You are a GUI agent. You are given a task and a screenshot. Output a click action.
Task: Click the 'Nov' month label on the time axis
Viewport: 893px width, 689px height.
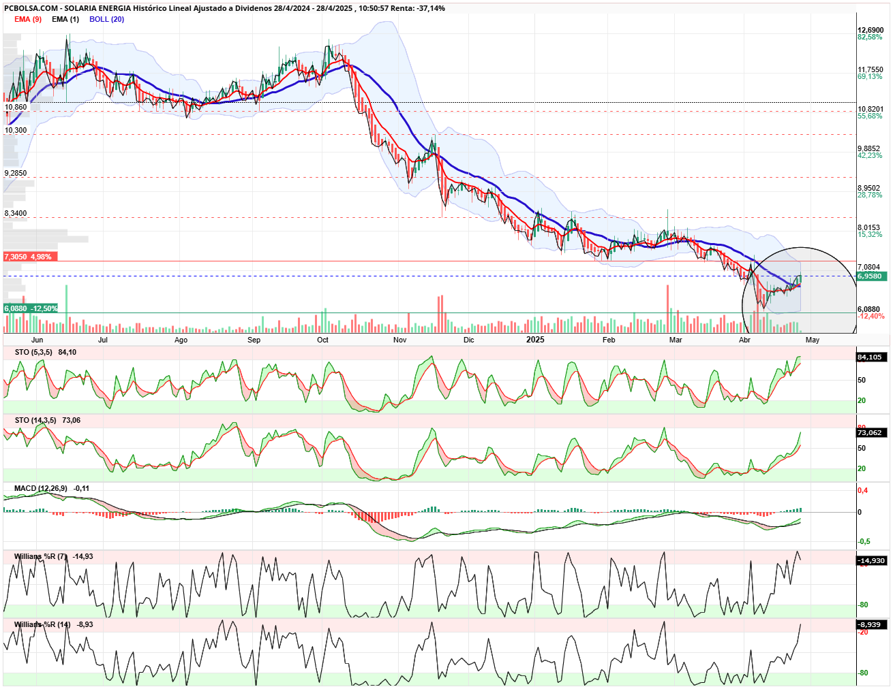click(400, 340)
